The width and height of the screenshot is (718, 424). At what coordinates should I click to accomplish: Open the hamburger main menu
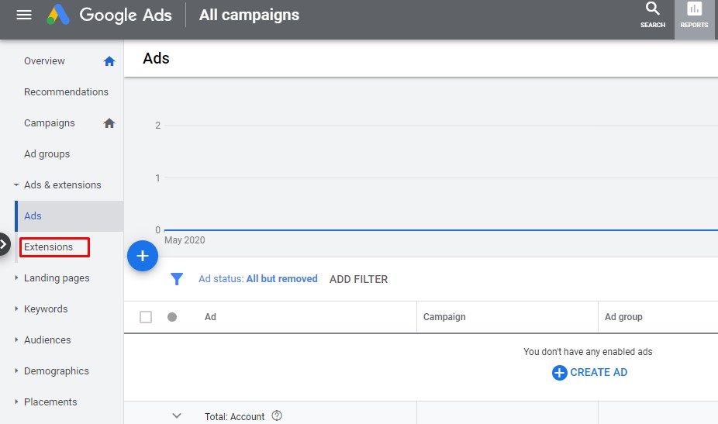[x=24, y=15]
